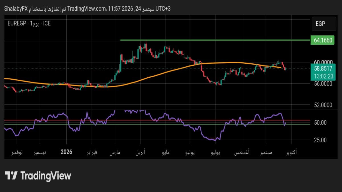Screen dimensions: 342x192
Task: Click the 52.0000 price axis label
Action: [323, 105]
